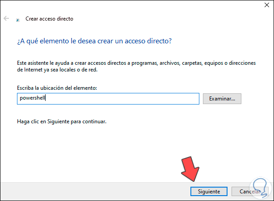
Task: Click the heading asking which element to shortcut
Action: coord(94,41)
